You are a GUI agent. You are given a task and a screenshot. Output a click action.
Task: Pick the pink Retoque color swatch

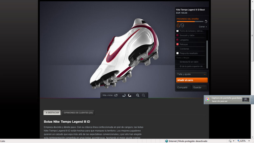tap(177, 44)
